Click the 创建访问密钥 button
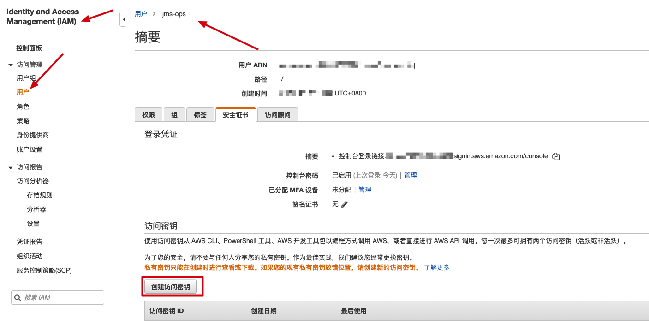The image size is (649, 321). click(x=171, y=287)
